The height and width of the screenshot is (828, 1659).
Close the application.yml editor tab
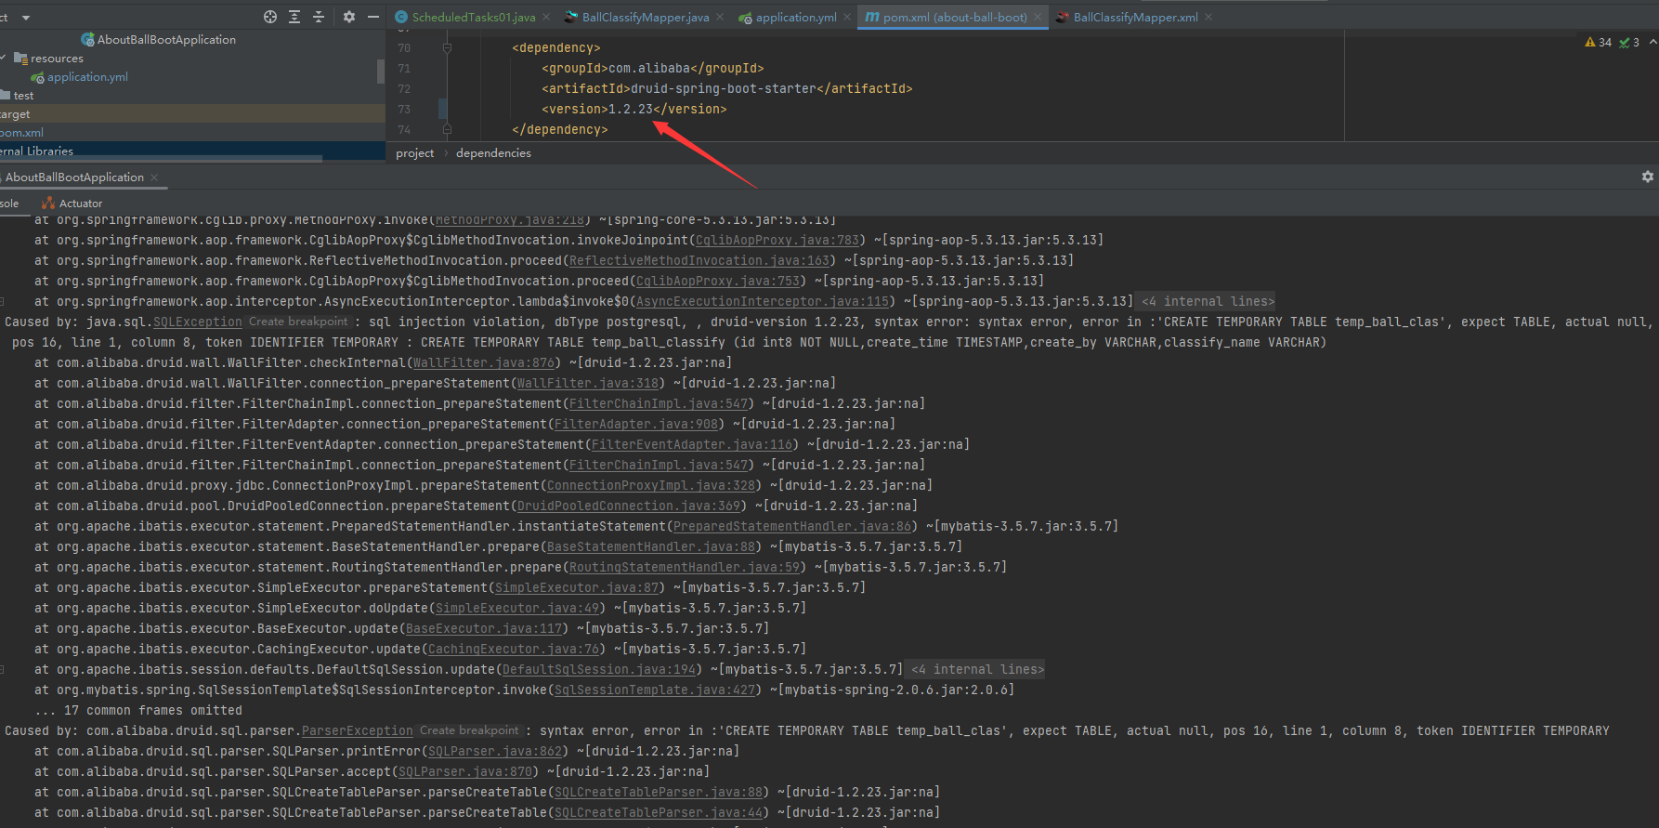click(x=847, y=18)
